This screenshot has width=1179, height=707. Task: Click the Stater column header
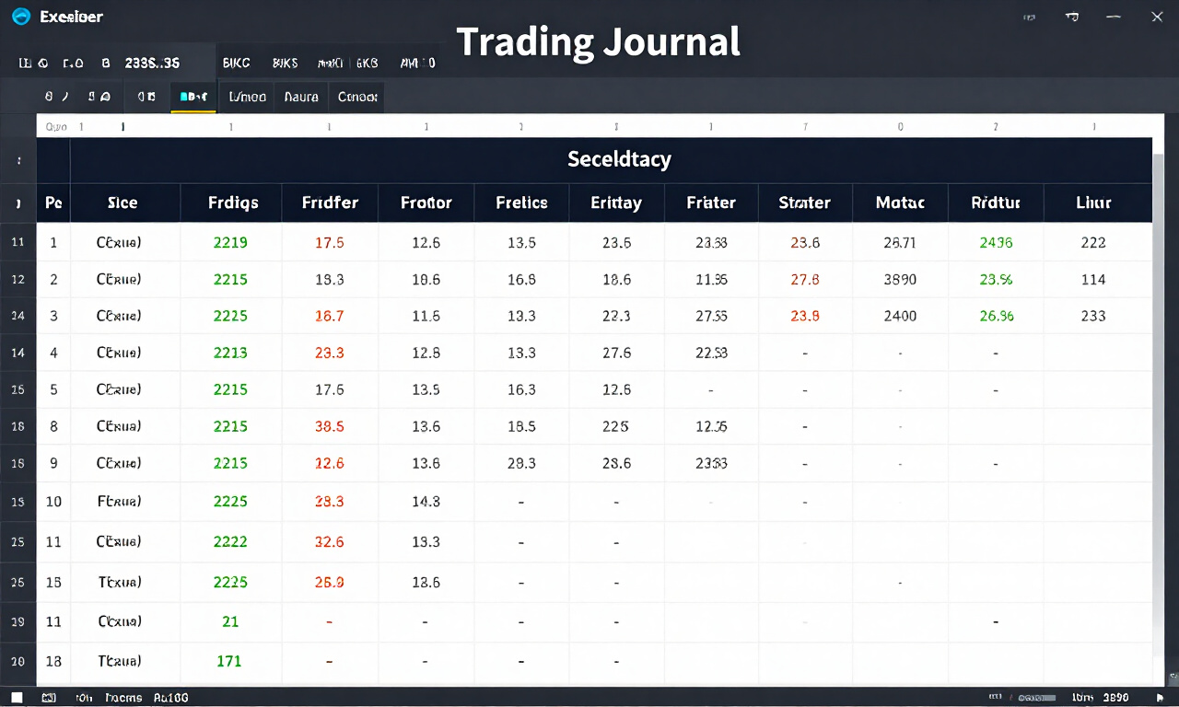click(x=805, y=203)
